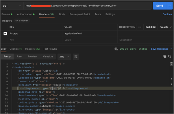Viewport: 174px width, 114px height.
Task: Select the Headers (10) request tab
Action: [x=46, y=14]
